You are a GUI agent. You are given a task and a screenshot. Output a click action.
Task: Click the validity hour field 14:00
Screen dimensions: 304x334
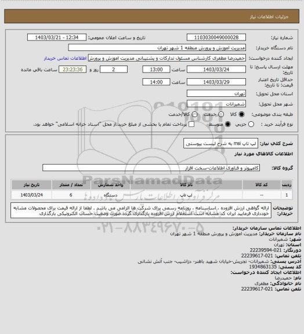(156, 82)
